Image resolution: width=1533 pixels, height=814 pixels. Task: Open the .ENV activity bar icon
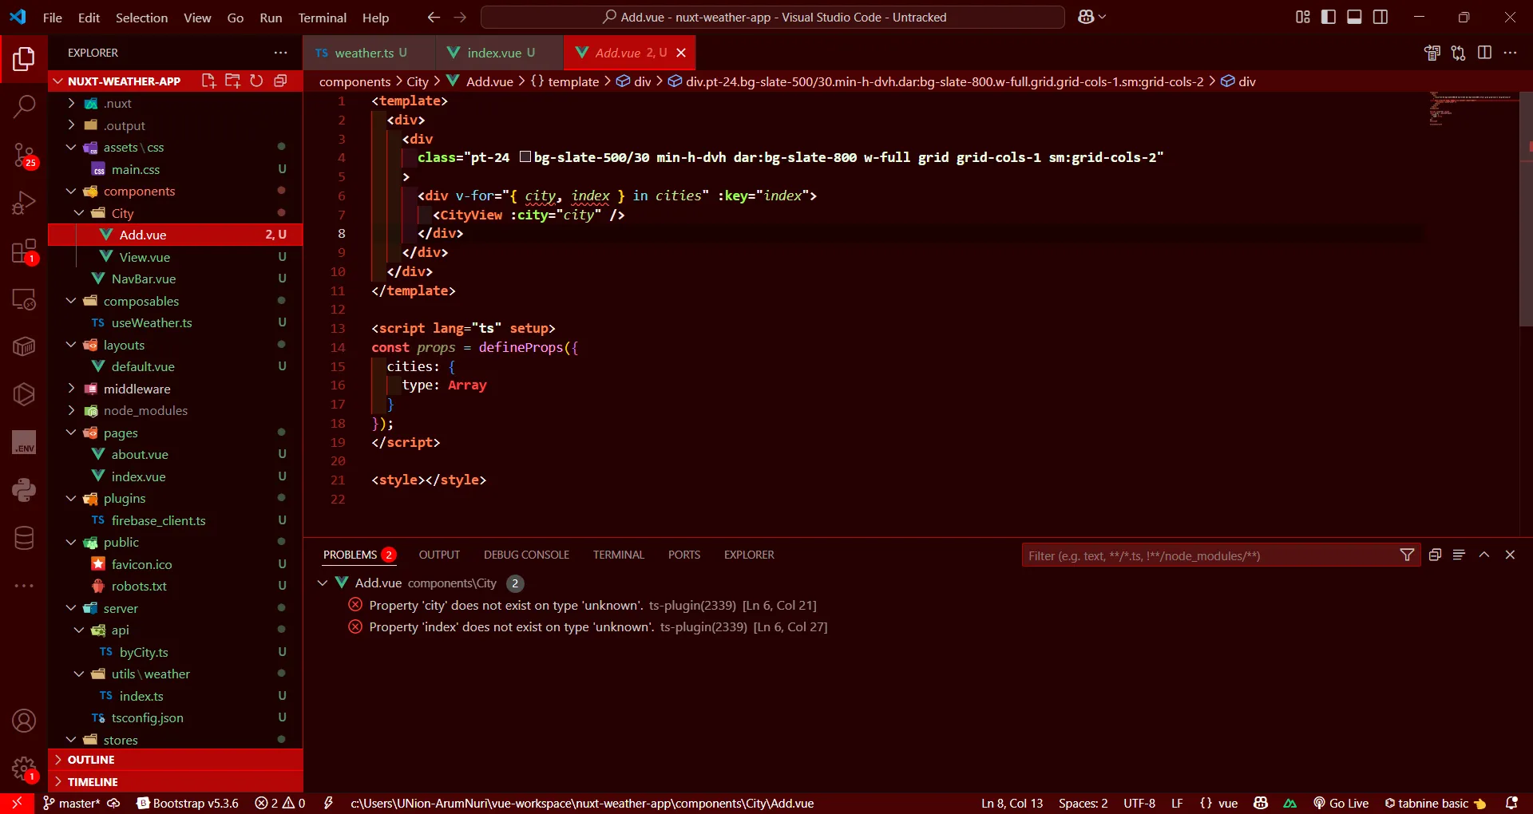click(x=24, y=443)
